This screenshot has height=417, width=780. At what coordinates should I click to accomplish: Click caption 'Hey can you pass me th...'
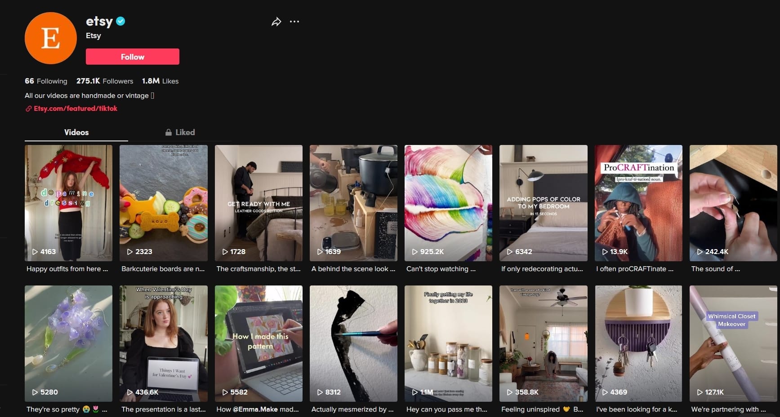pyautogui.click(x=446, y=409)
